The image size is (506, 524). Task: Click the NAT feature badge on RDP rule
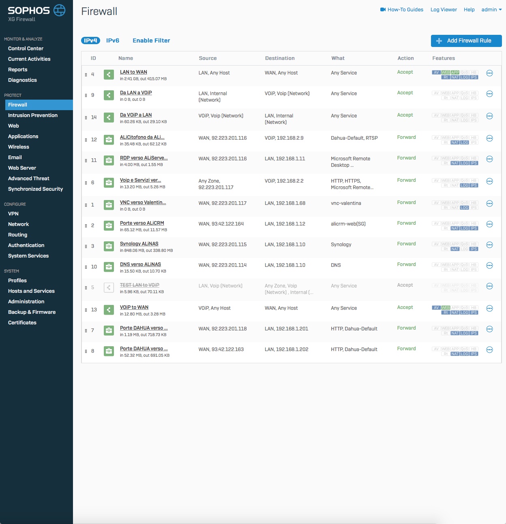(x=455, y=163)
